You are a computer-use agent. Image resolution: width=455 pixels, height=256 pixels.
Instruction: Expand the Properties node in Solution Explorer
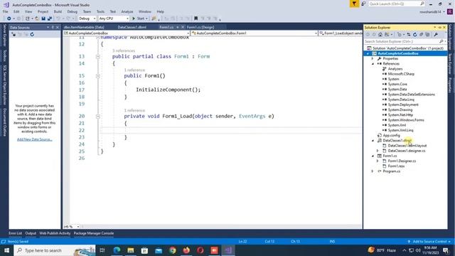coord(373,58)
